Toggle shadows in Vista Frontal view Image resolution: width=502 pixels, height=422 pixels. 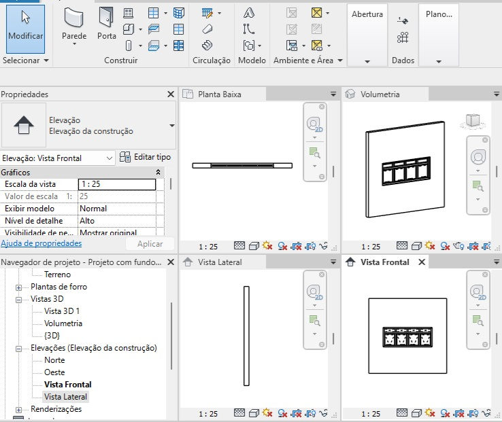(445, 413)
